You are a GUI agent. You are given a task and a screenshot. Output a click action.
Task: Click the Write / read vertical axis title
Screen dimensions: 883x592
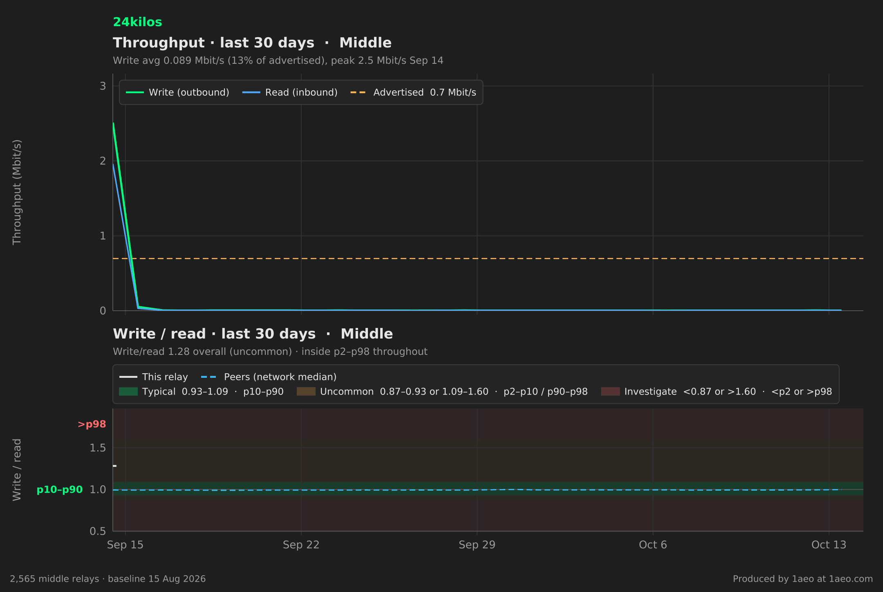click(x=17, y=470)
